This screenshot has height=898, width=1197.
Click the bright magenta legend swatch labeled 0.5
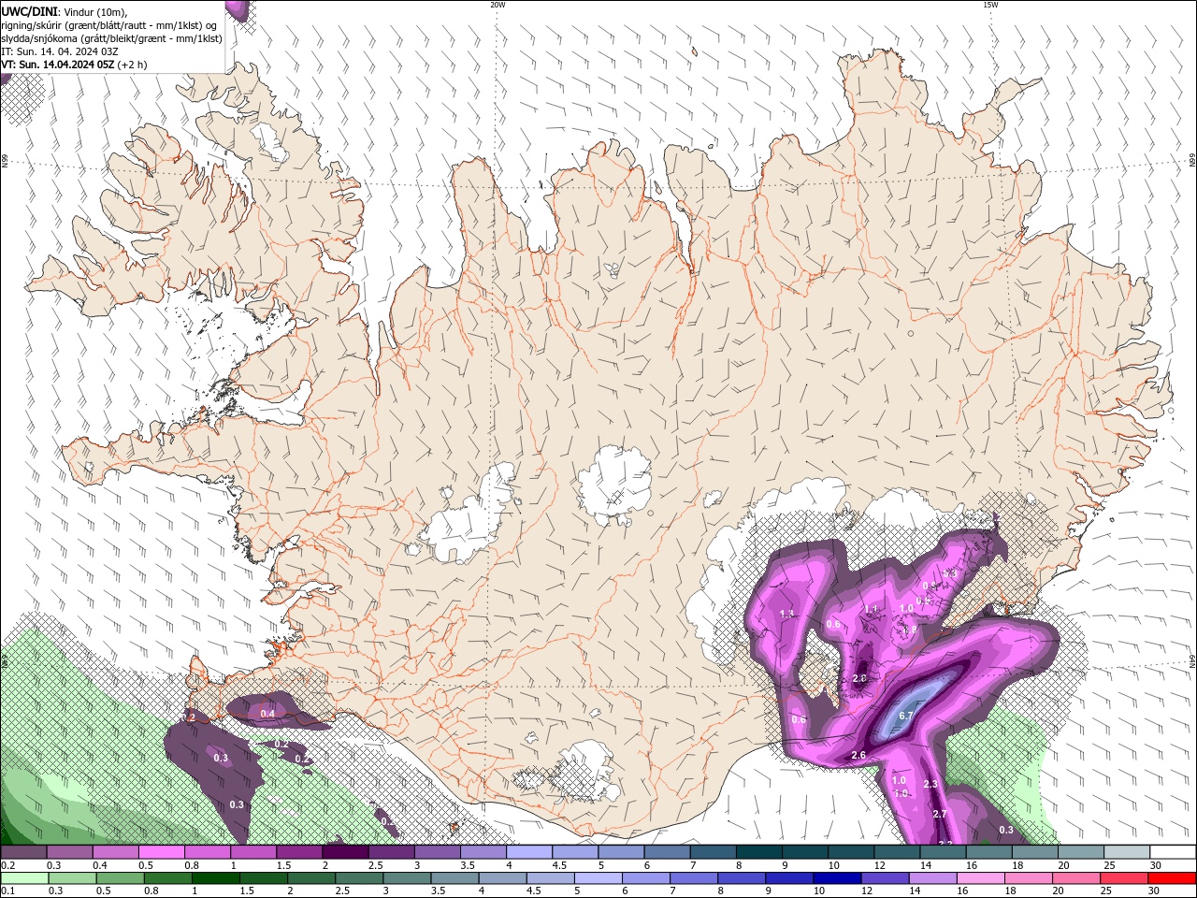161,852
